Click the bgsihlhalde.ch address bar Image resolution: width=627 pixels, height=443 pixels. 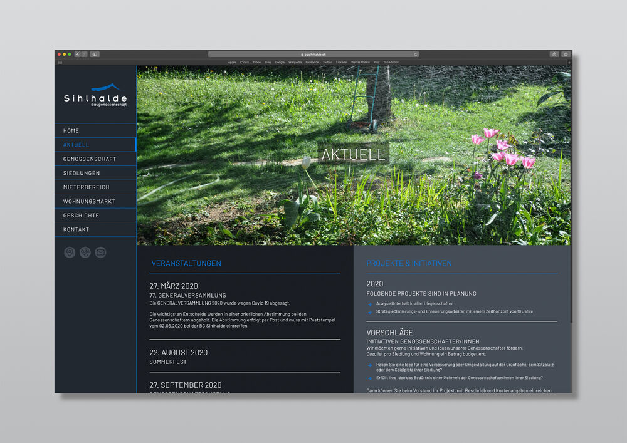[313, 55]
